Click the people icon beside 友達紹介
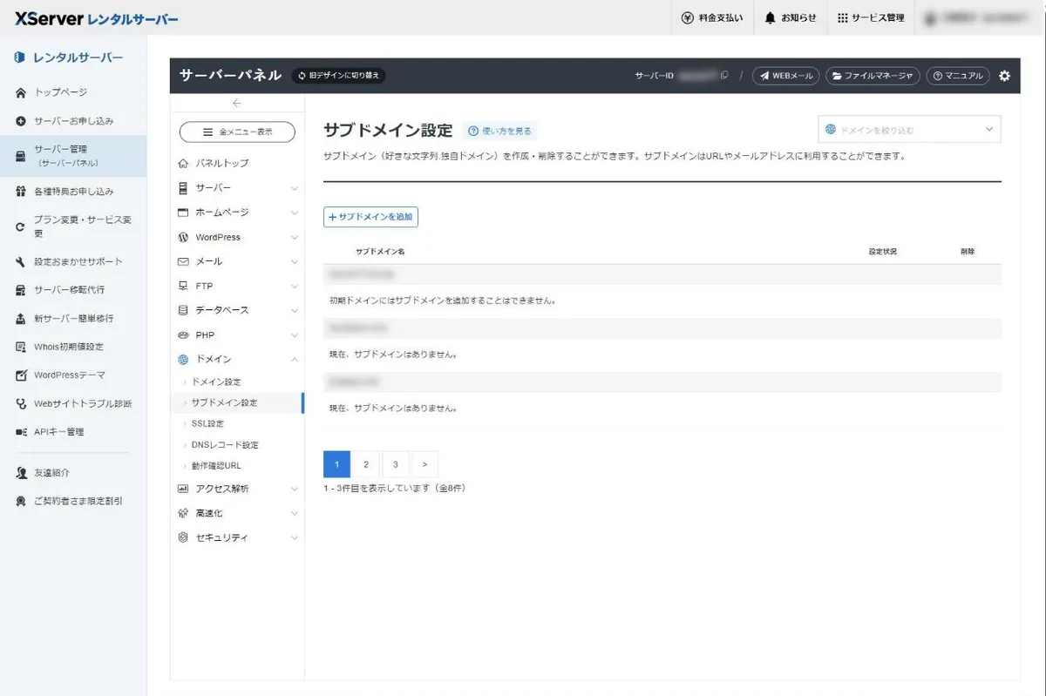The image size is (1046, 696). 21,473
